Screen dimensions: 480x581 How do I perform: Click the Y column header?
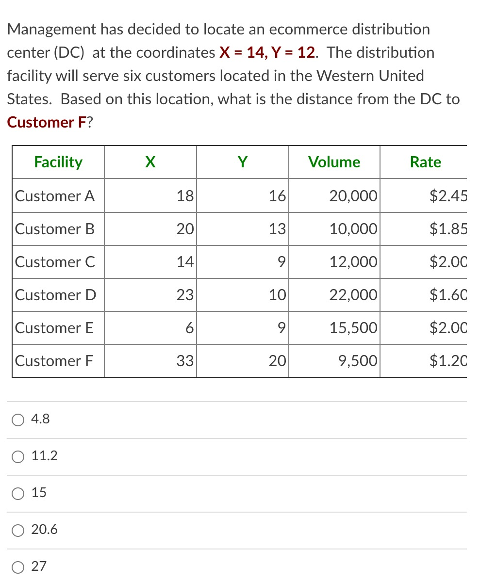coord(242,162)
